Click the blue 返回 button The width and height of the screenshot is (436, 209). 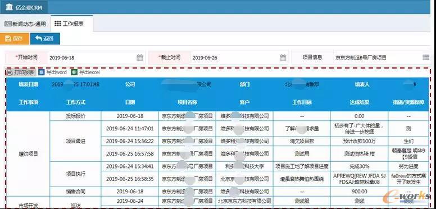click(x=45, y=39)
